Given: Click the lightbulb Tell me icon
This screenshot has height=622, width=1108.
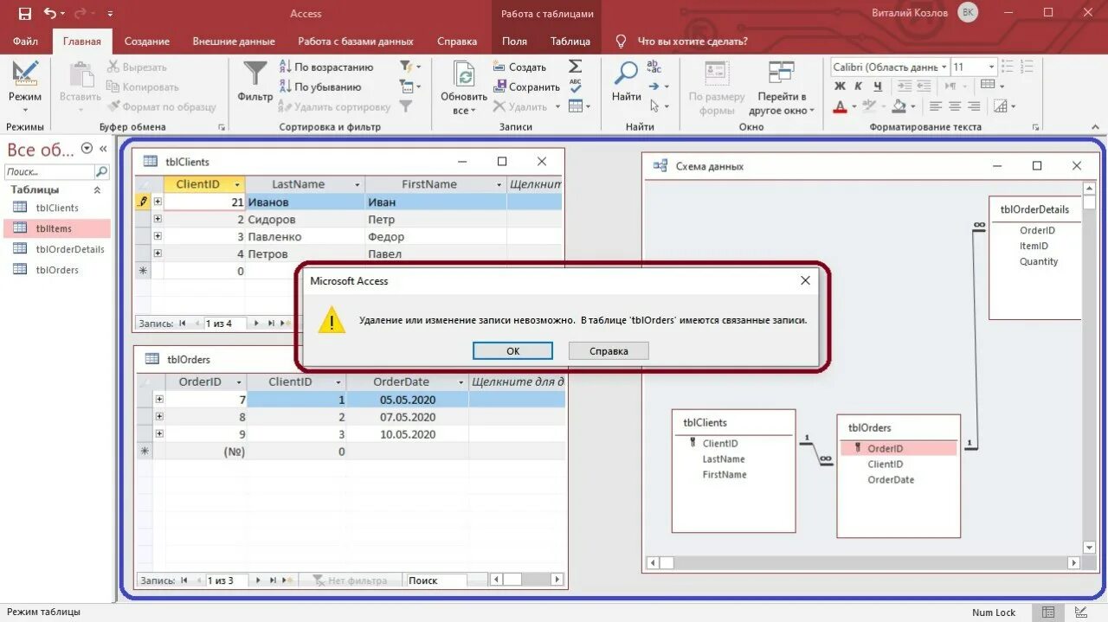Looking at the screenshot, I should pos(620,41).
